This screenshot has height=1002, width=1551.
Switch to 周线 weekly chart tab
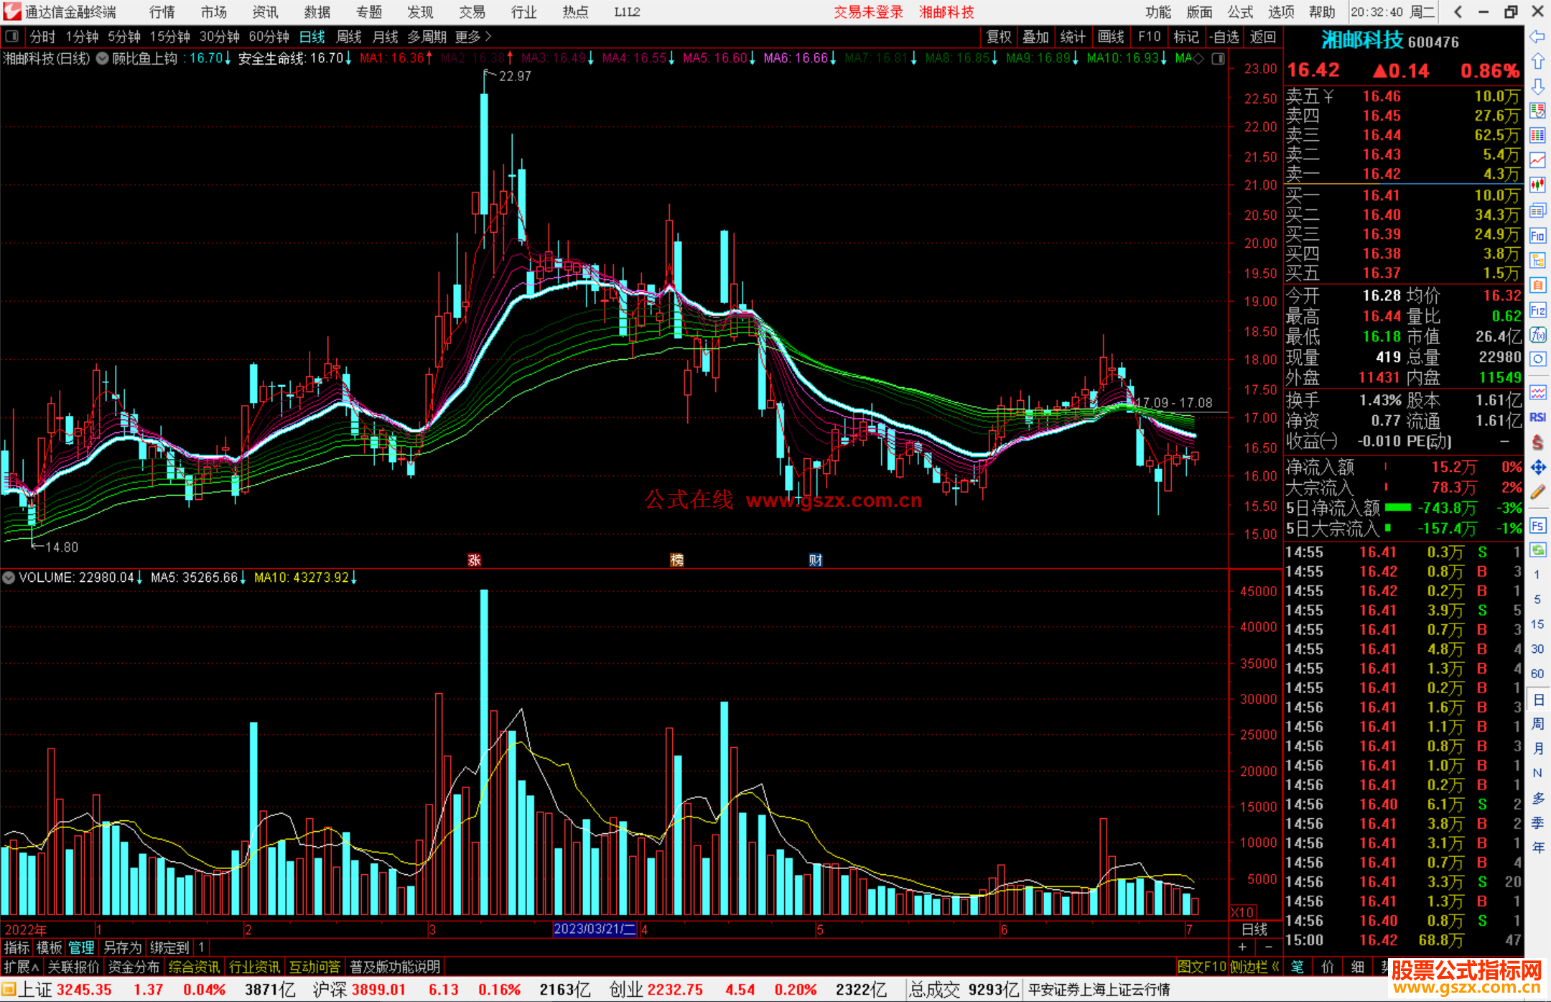(x=349, y=36)
